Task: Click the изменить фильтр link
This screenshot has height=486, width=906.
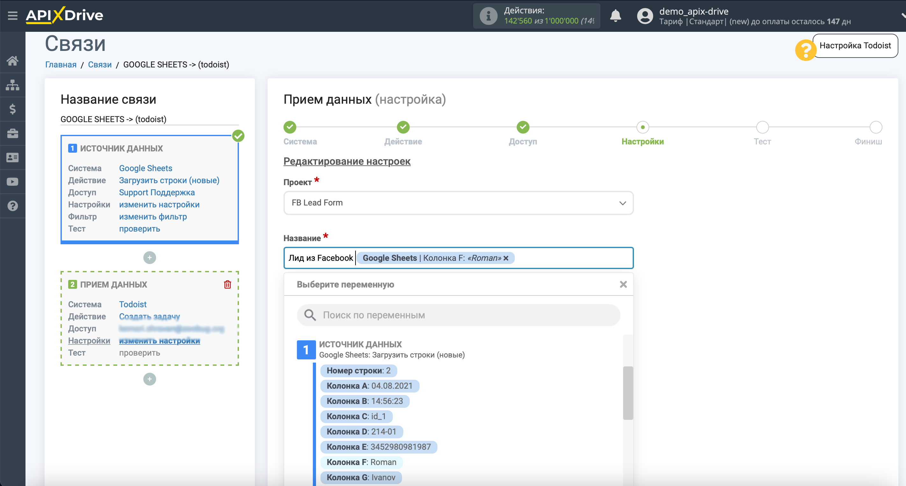Action: click(153, 217)
